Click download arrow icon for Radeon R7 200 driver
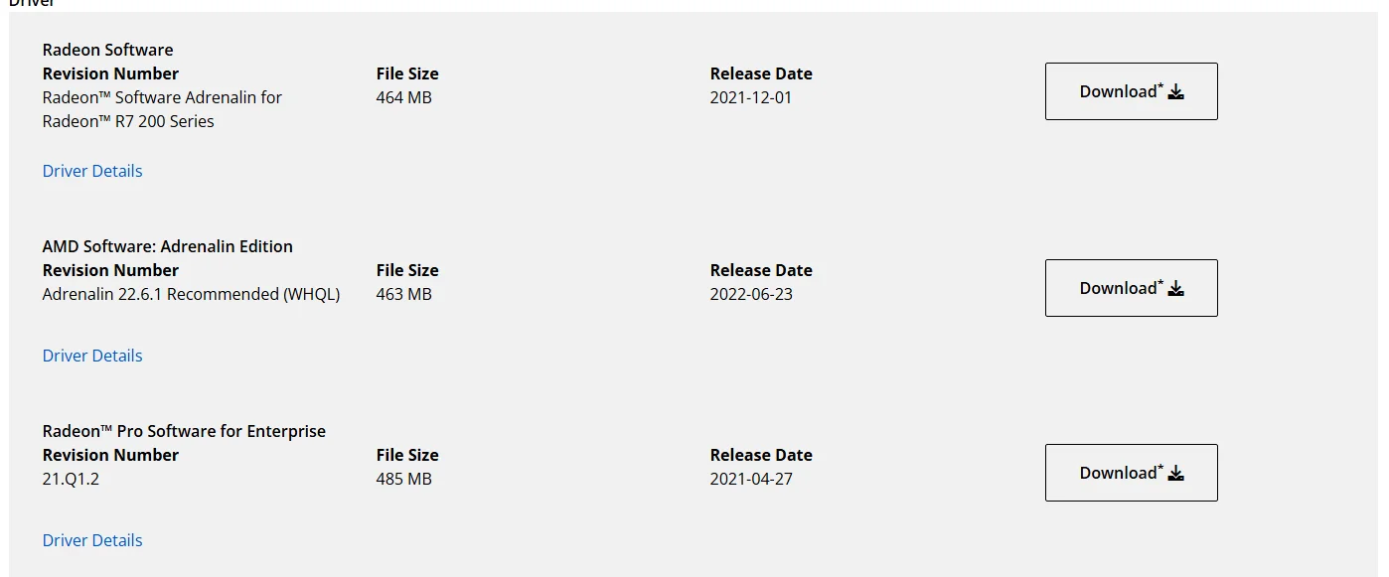1389x577 pixels. (x=1176, y=92)
